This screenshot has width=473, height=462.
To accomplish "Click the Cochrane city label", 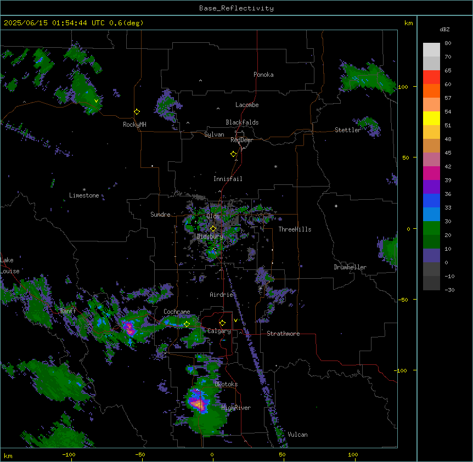I will [177, 312].
